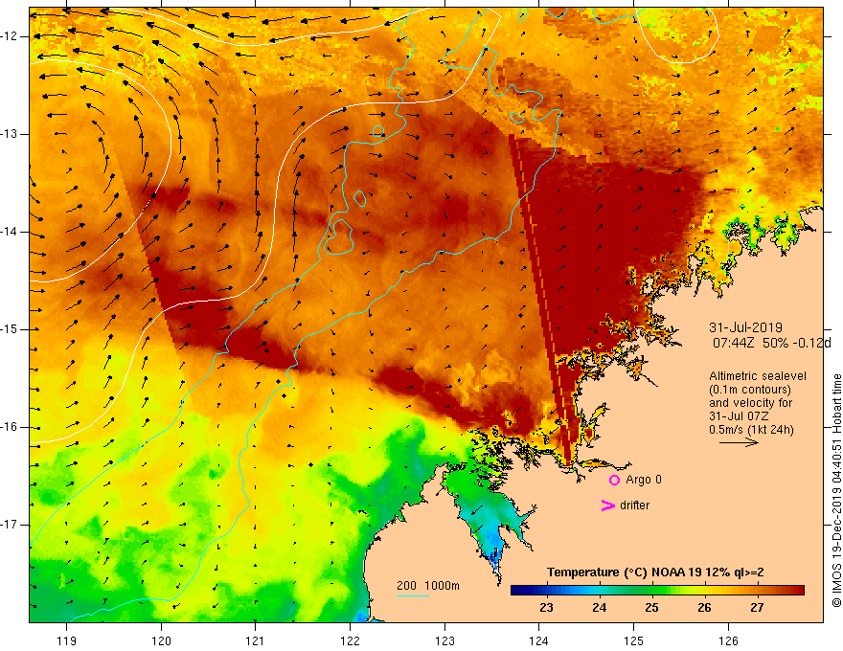Click the '07:44Z 50% -0.12d' text
Viewport: 843px width, 651px height.
click(771, 343)
